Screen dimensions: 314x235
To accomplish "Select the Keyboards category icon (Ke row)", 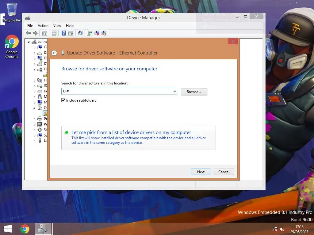I will [x=40, y=91].
